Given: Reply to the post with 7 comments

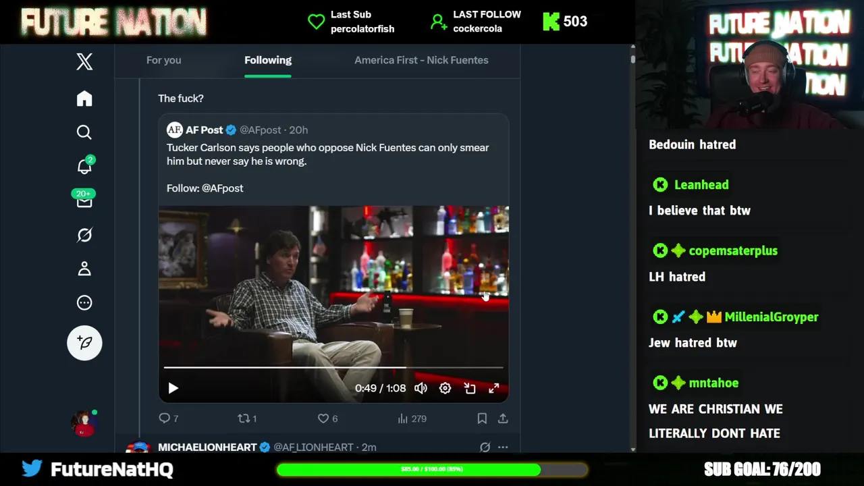Looking at the screenshot, I should tap(168, 418).
